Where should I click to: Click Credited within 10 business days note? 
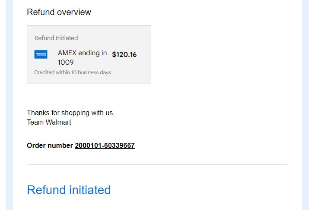point(73,72)
